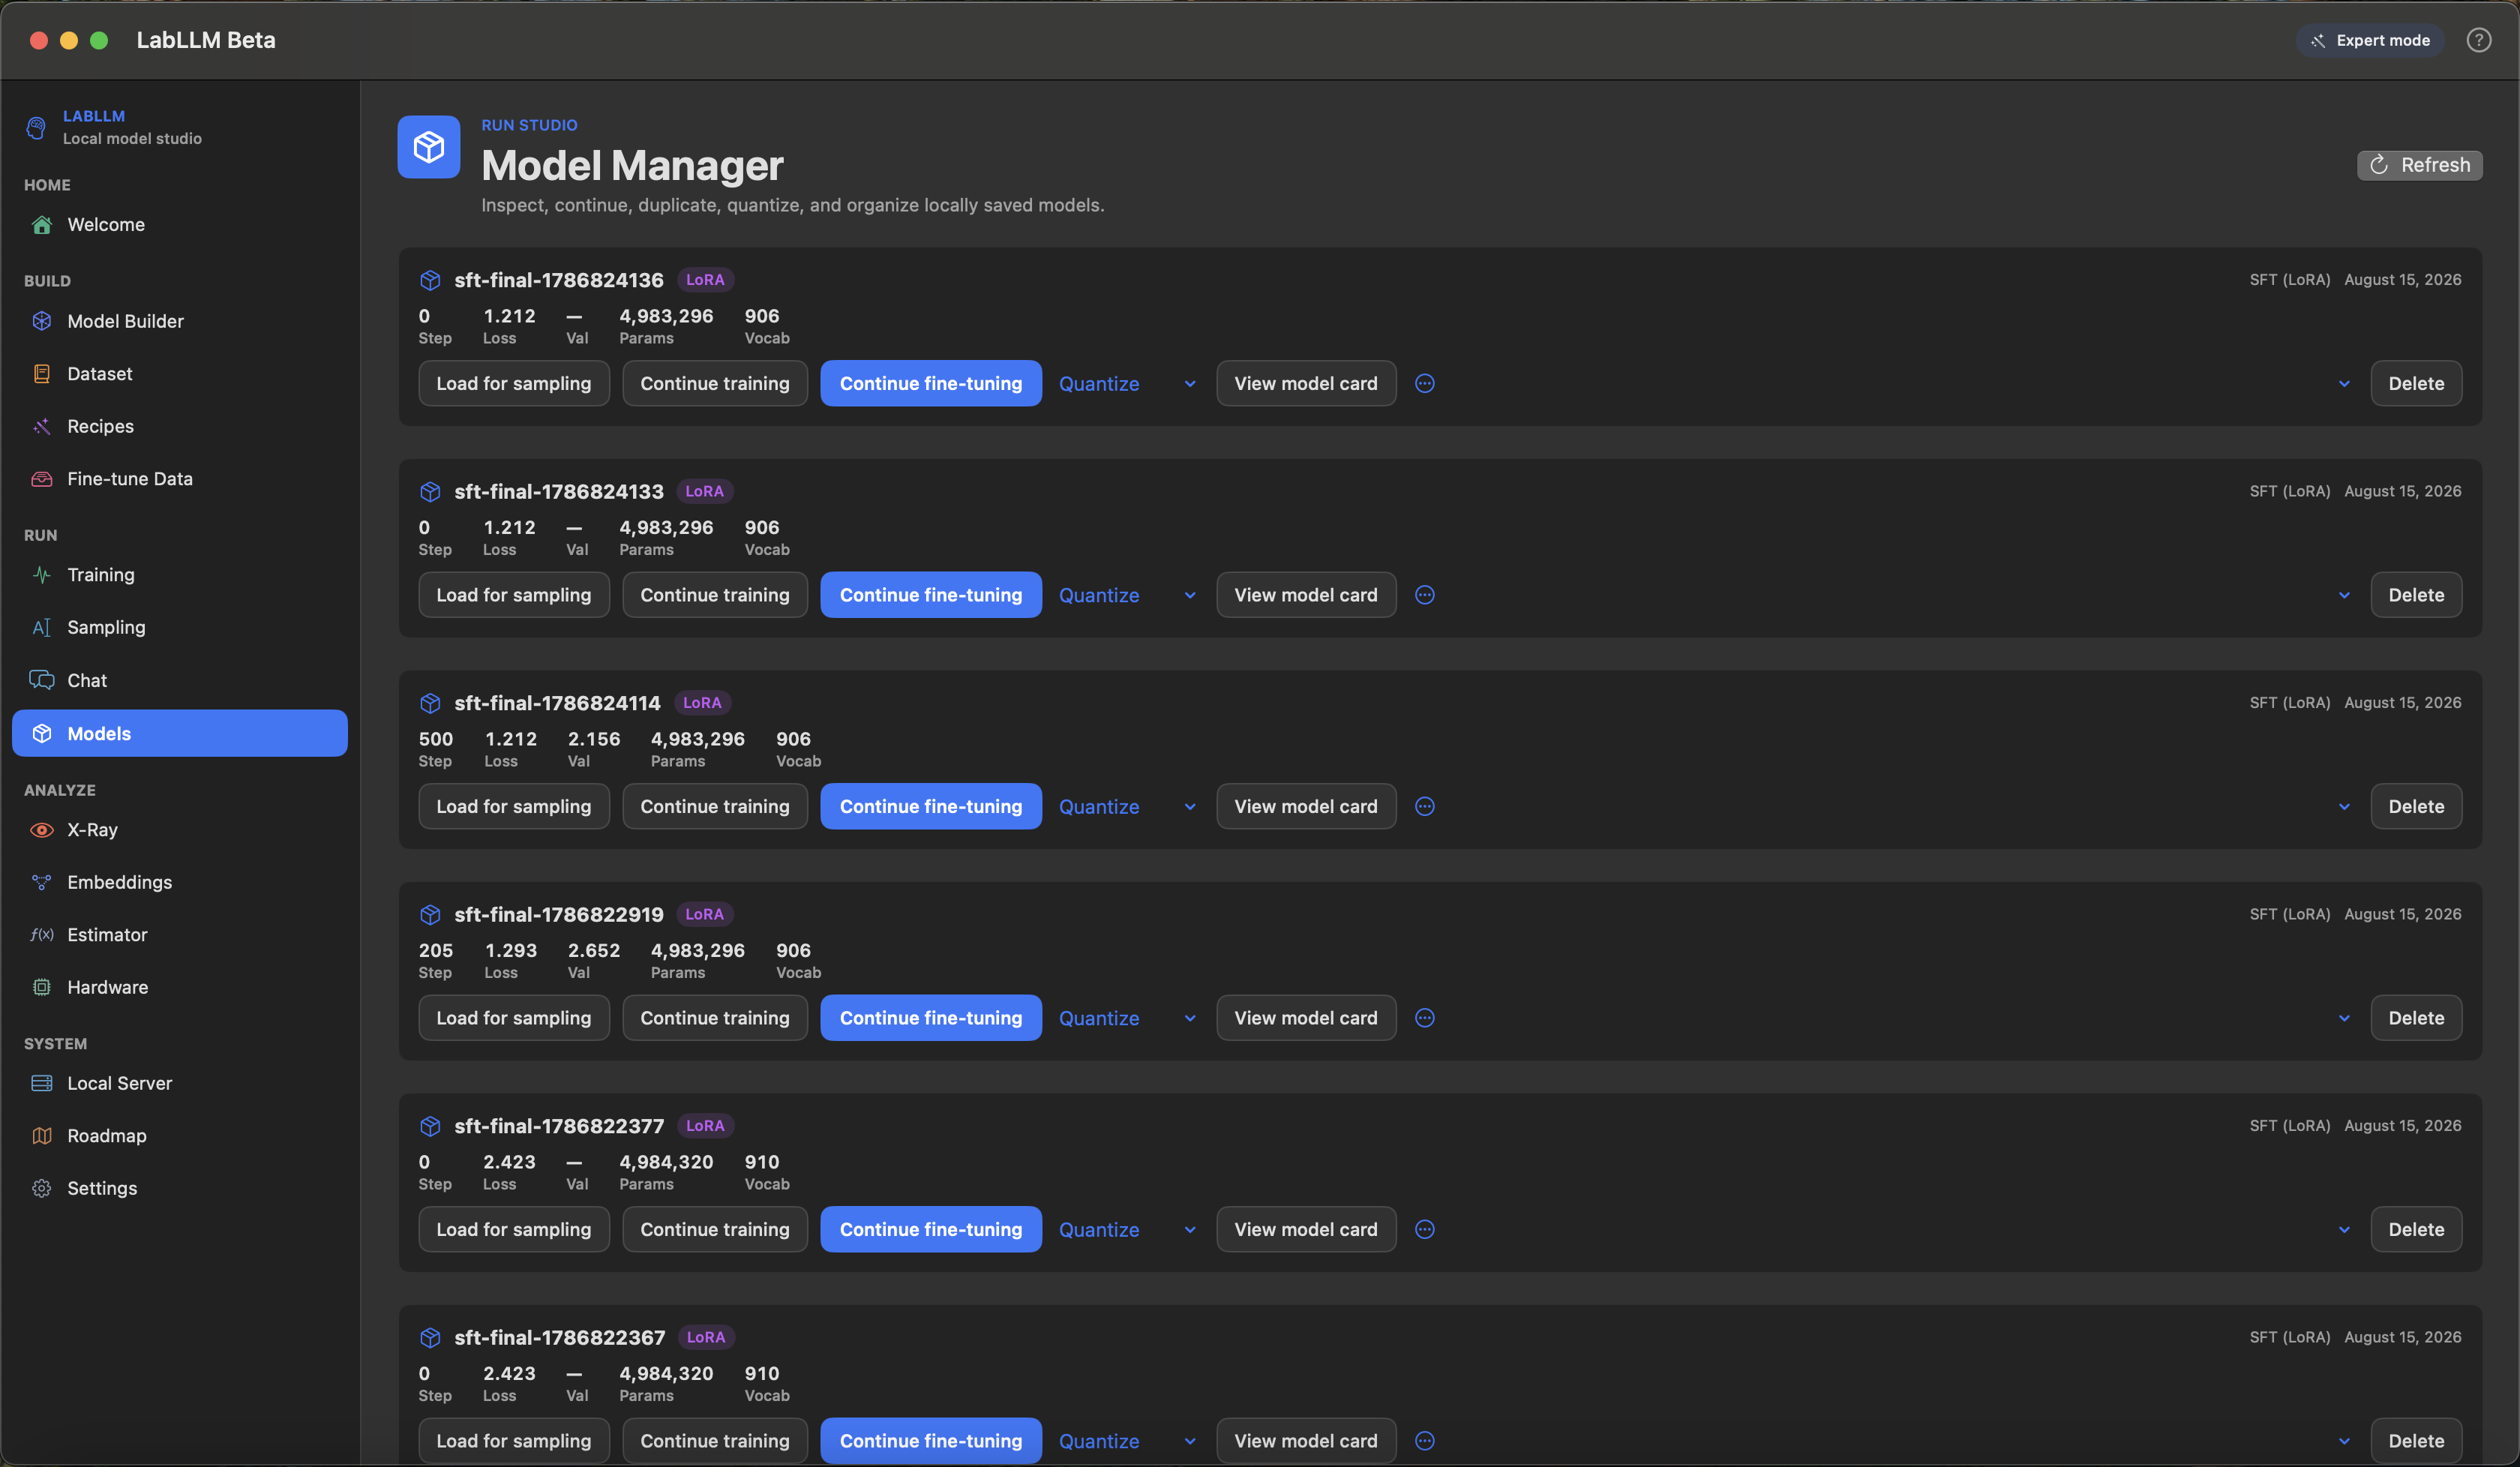Viewport: 2520px width, 1467px height.
Task: Click the Hardware chip icon
Action: (42, 987)
